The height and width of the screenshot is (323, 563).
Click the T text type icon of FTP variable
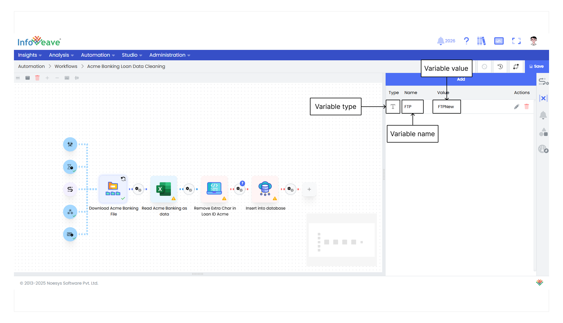point(393,107)
